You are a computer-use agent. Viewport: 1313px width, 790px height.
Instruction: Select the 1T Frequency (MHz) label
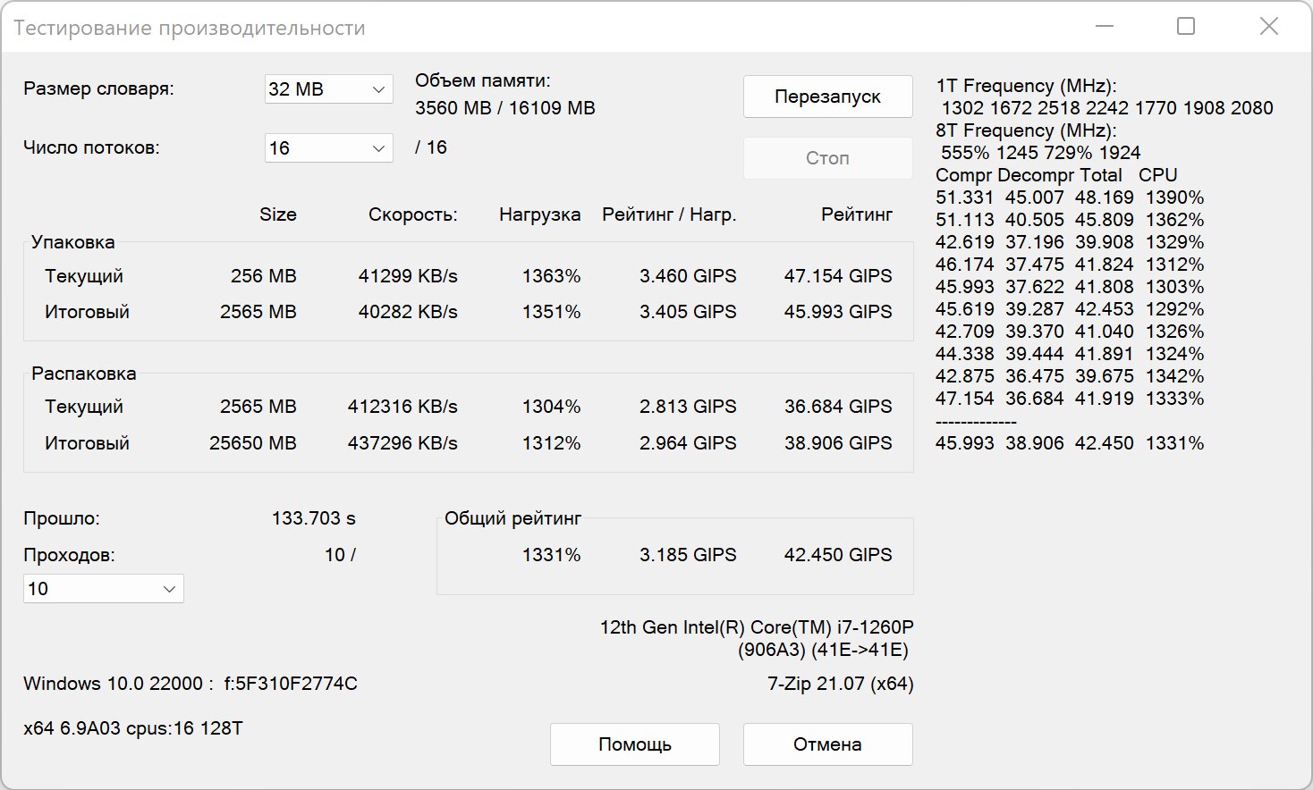point(1026,86)
